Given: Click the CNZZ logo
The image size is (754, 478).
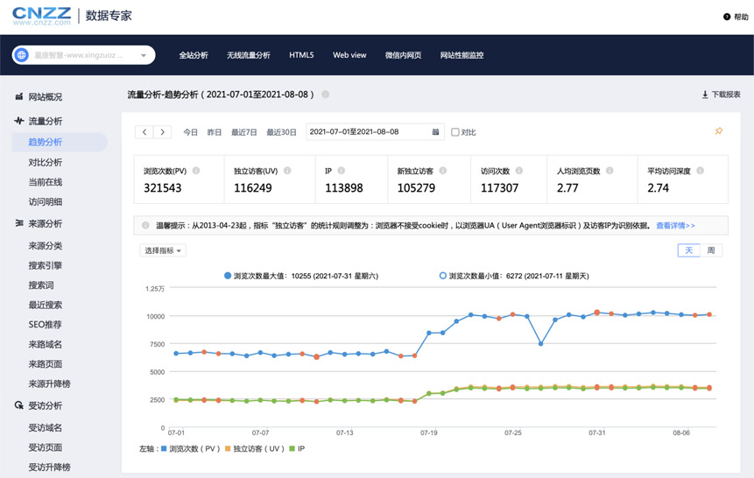Looking at the screenshot, I should tap(41, 16).
